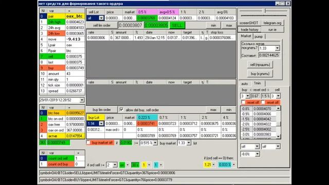Select -1.5% price 0.00004042 row
Viewport: 329px width, 185px height.
pos(258,119)
